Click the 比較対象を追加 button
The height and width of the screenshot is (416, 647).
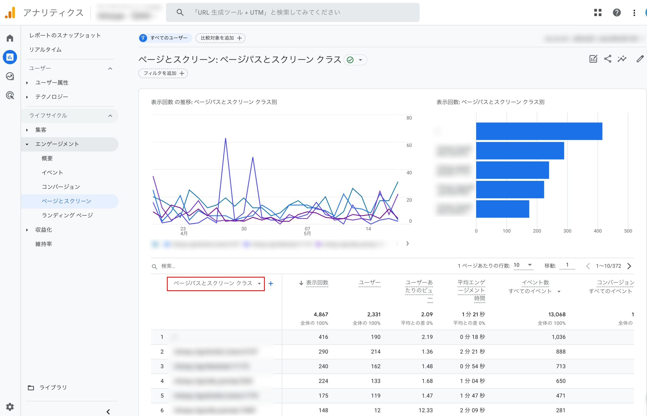[220, 38]
